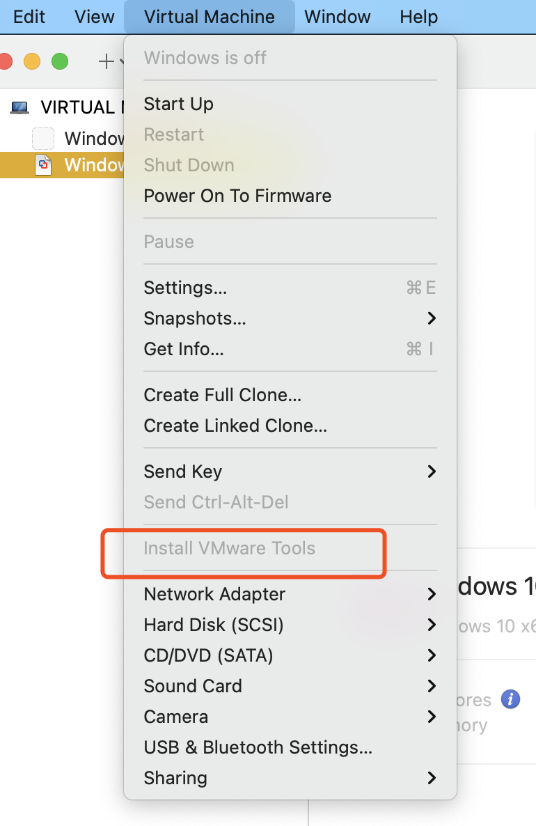Start up the virtual machine

178,104
